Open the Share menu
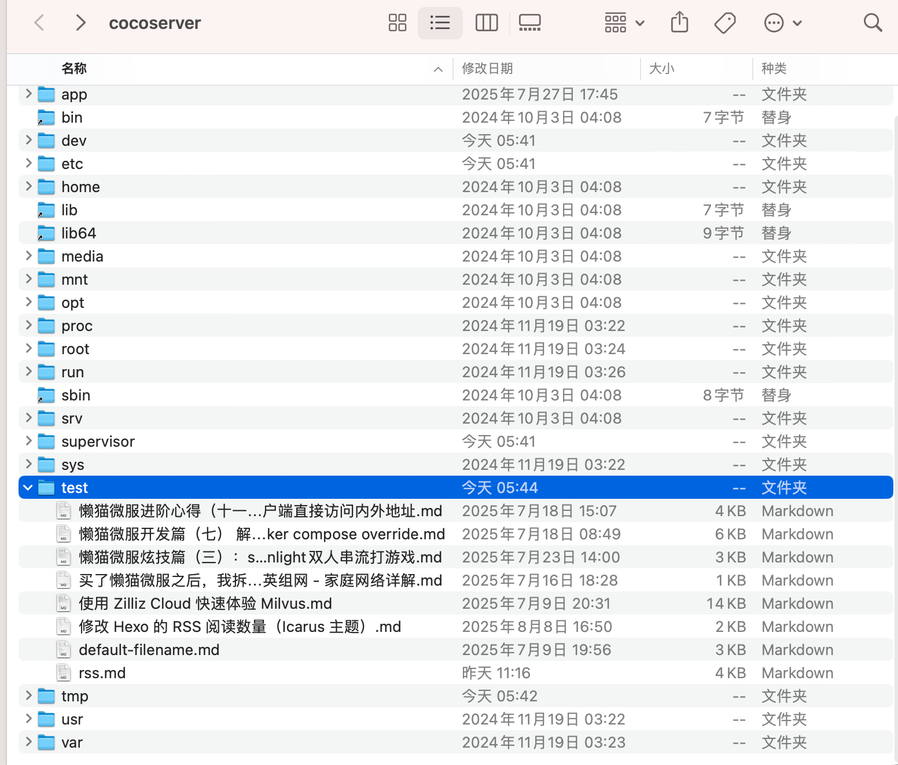The width and height of the screenshot is (898, 765). [x=679, y=23]
